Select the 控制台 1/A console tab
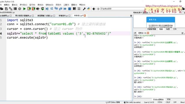The image size is (185, 104). (142, 33)
